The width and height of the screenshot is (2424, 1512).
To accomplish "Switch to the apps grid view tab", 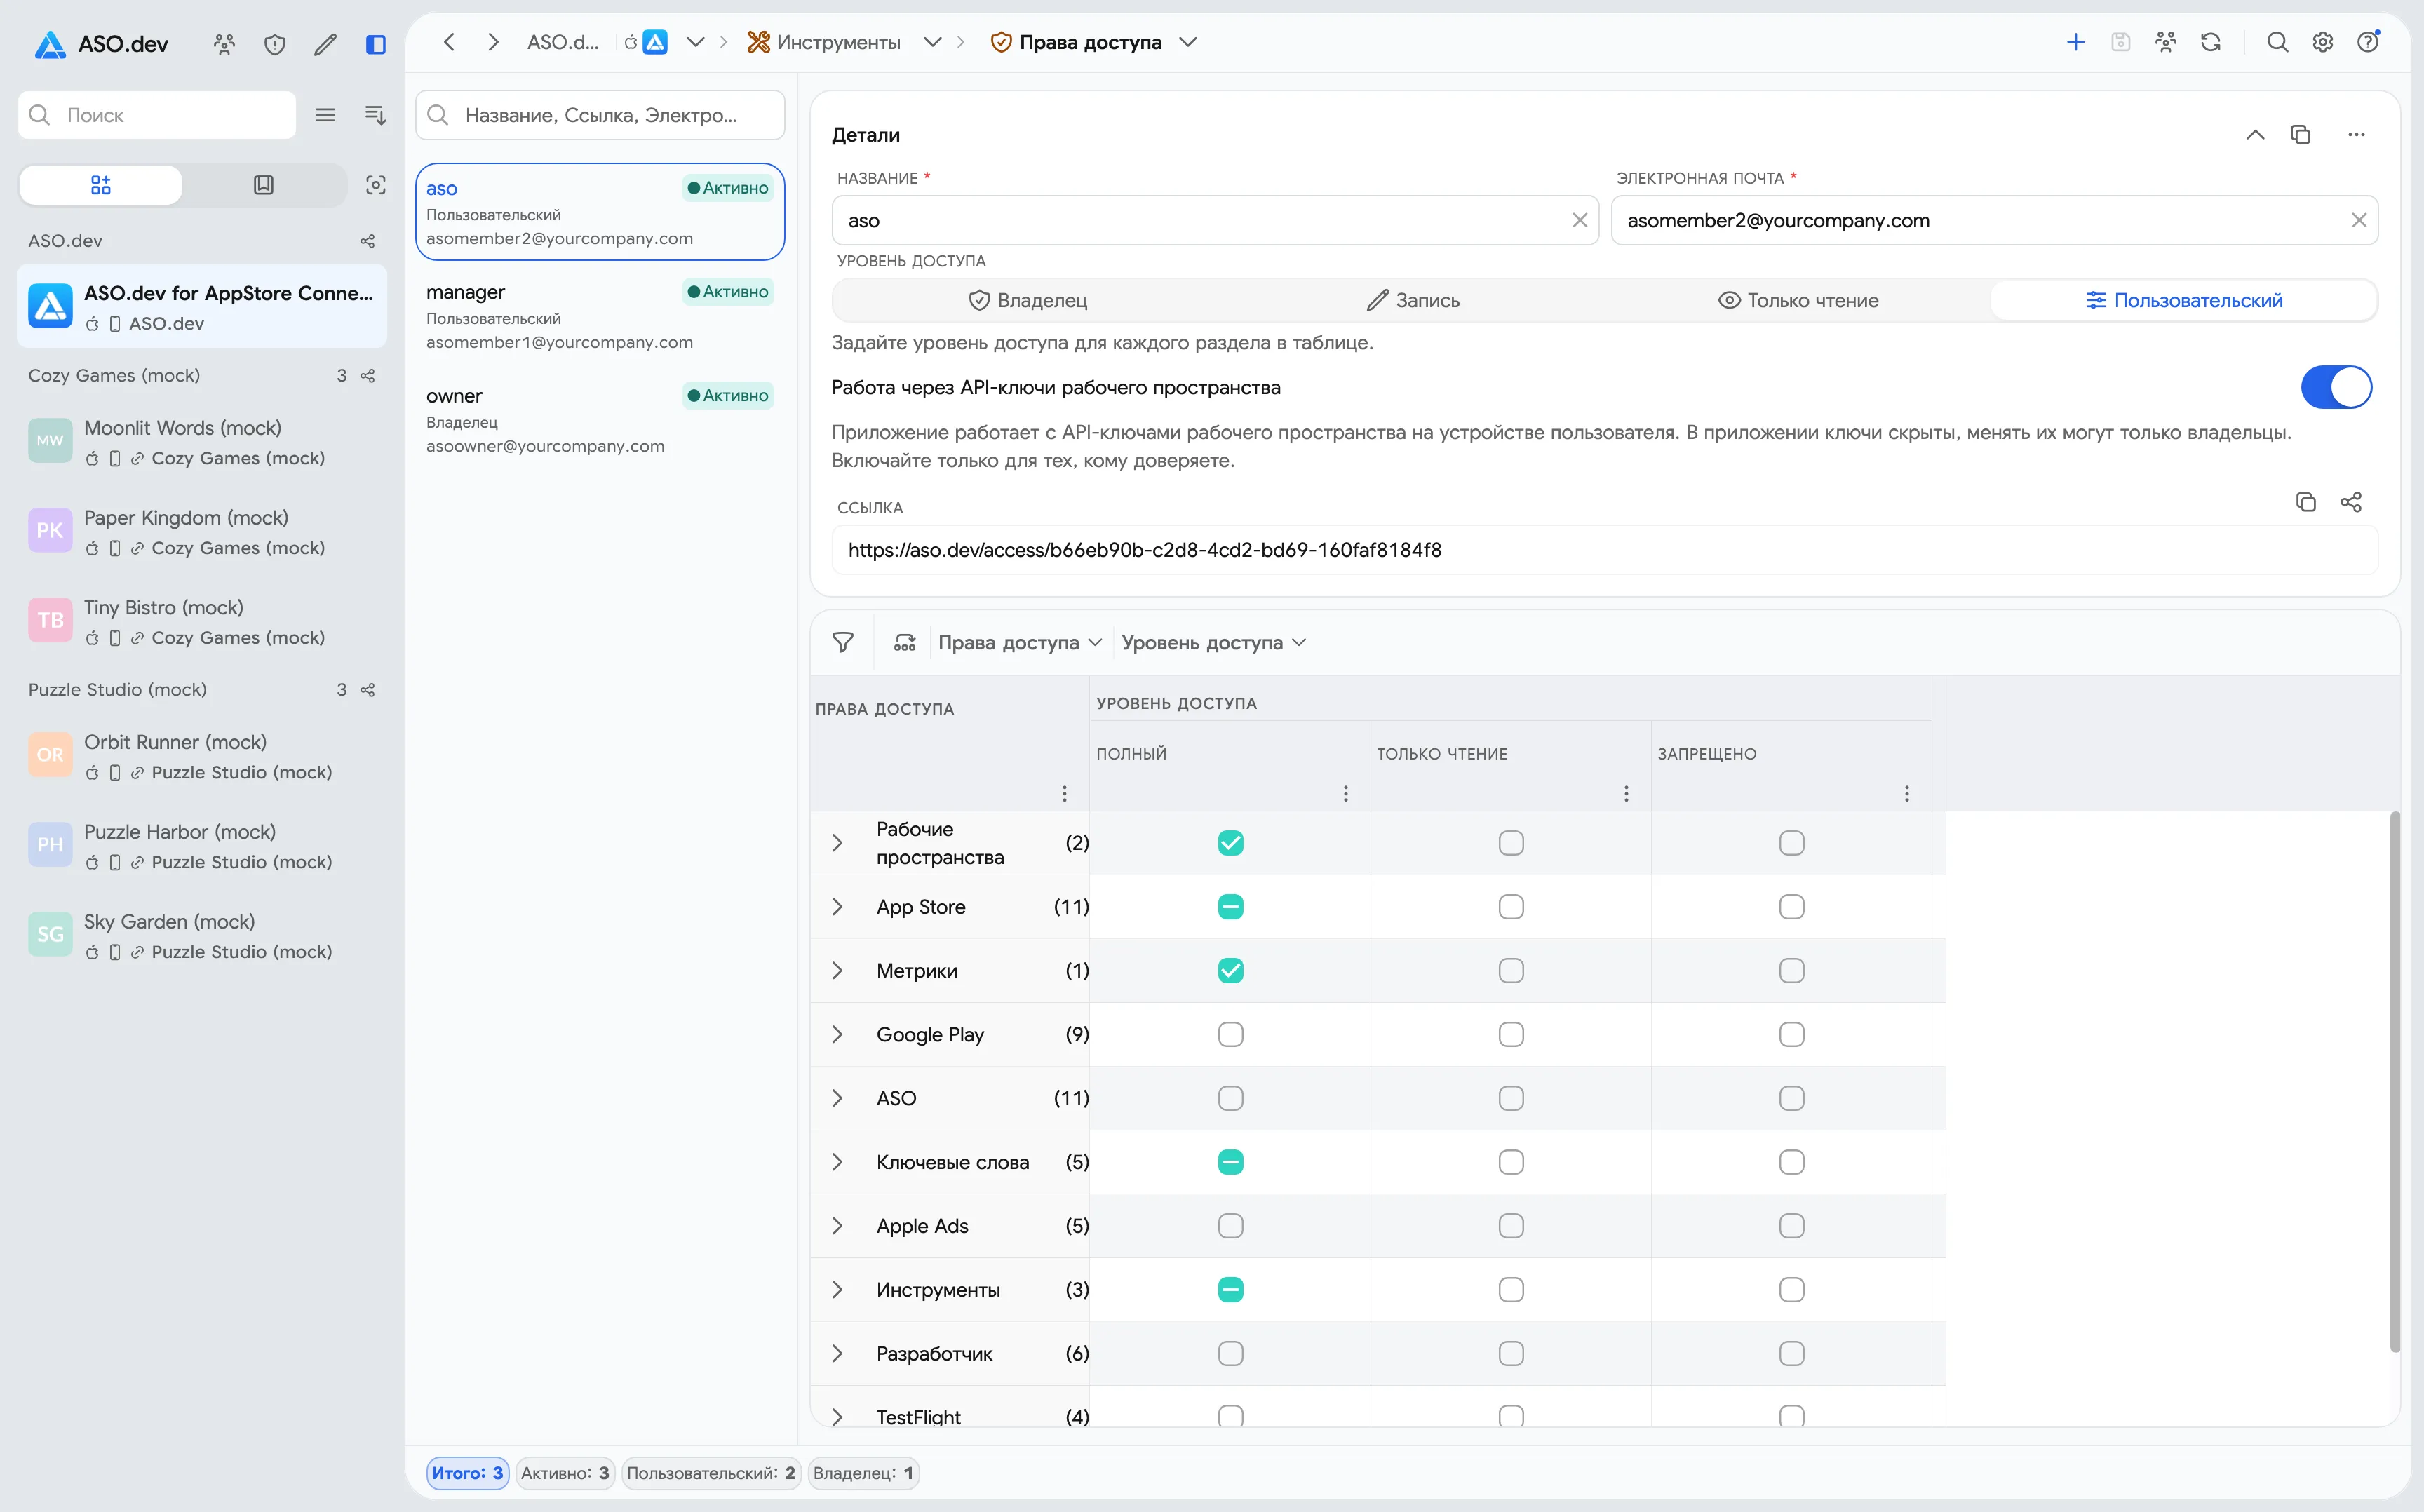I will [101, 185].
